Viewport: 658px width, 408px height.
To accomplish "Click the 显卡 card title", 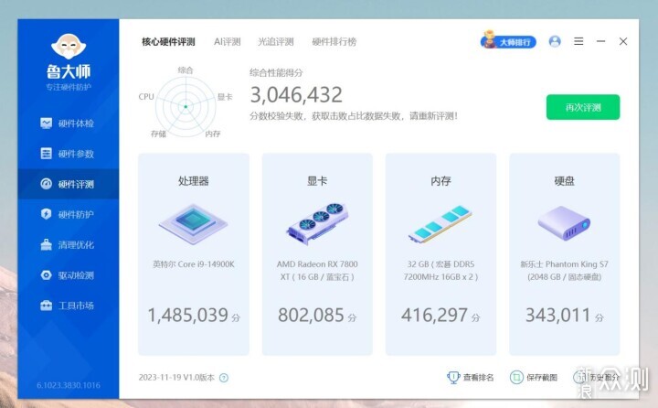I will (317, 181).
